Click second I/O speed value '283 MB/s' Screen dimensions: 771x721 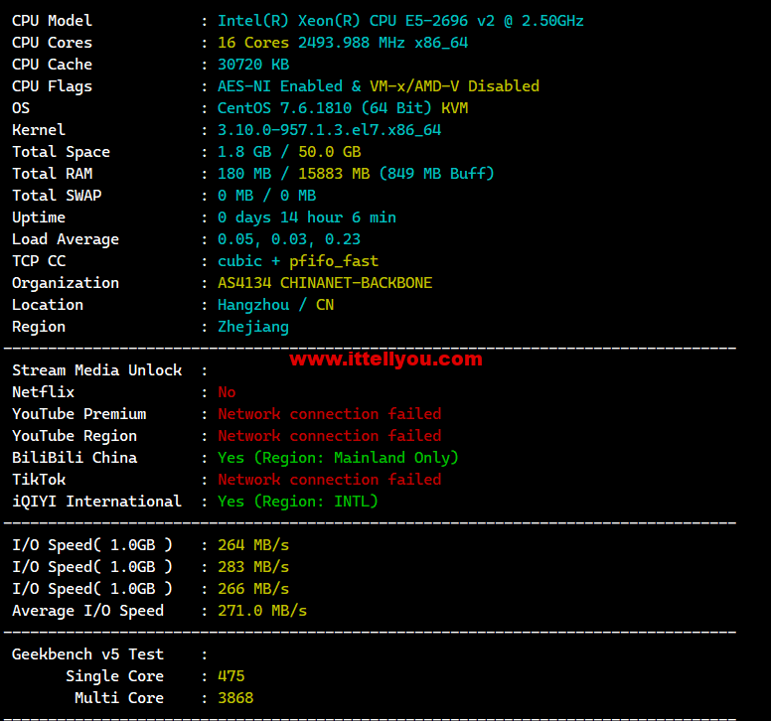pos(253,567)
